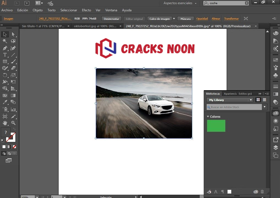Viewport: 280px width, 198px height.
Task: Switch to Draw Behind mode
Action: click(9, 153)
